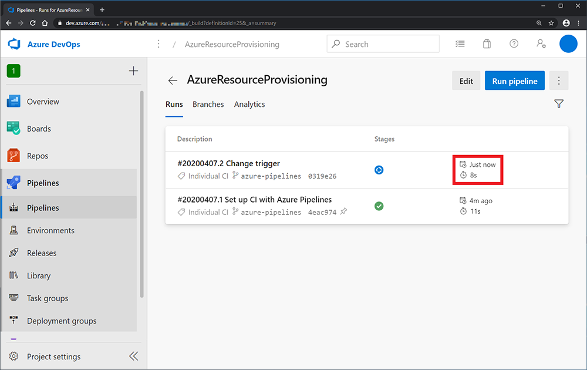Open AzureResourceProvisioning breadcrumb link
The image size is (587, 370).
(232, 44)
